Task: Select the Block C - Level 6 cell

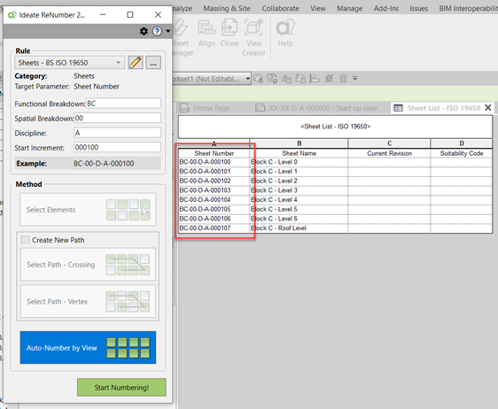Action: 299,219
